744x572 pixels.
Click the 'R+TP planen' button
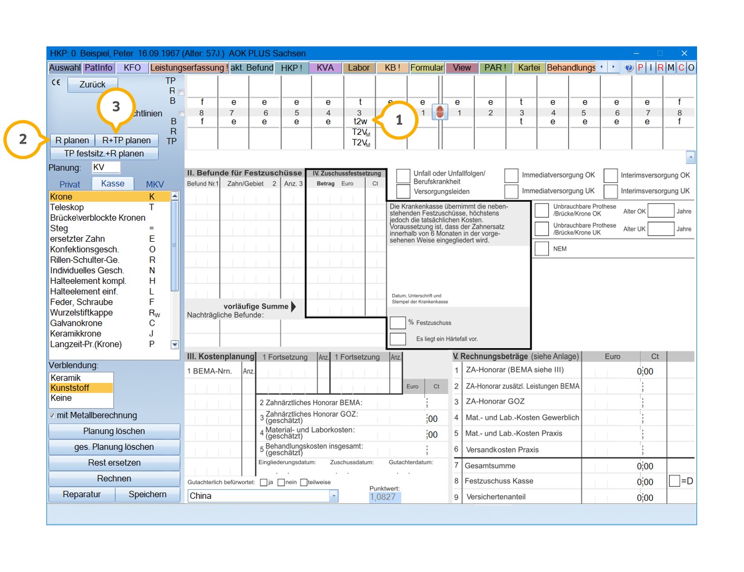click(x=126, y=140)
